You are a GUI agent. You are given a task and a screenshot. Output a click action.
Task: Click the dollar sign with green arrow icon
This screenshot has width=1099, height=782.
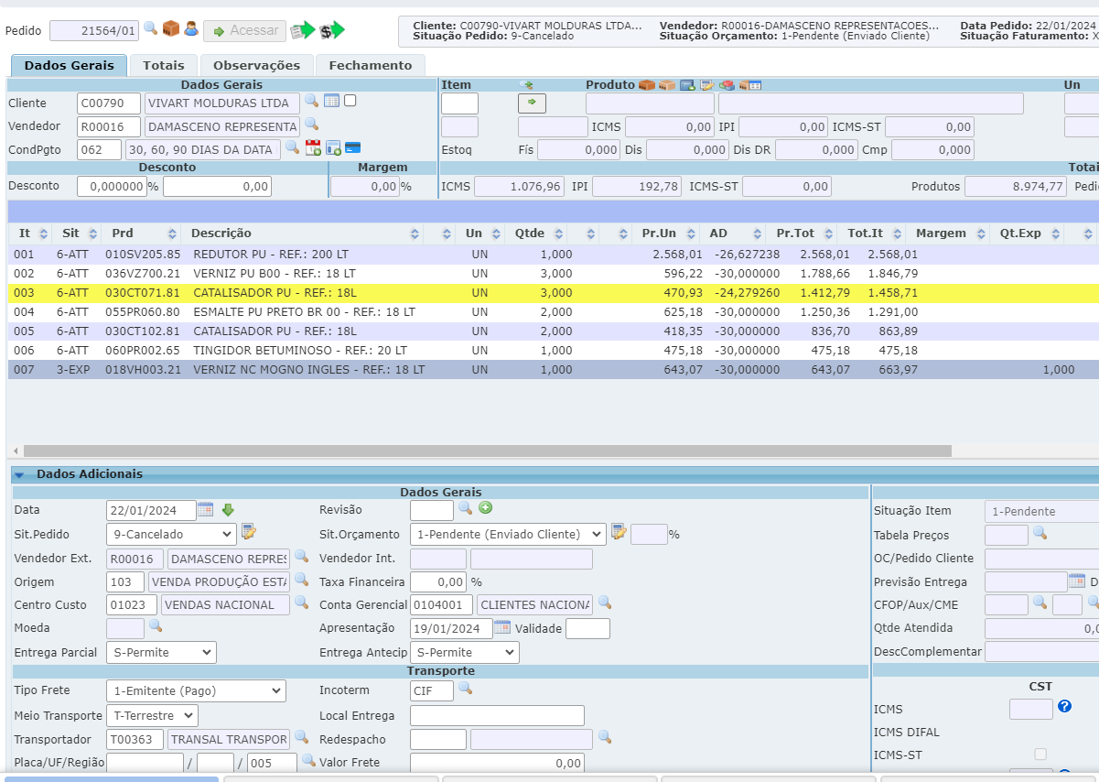point(331,30)
